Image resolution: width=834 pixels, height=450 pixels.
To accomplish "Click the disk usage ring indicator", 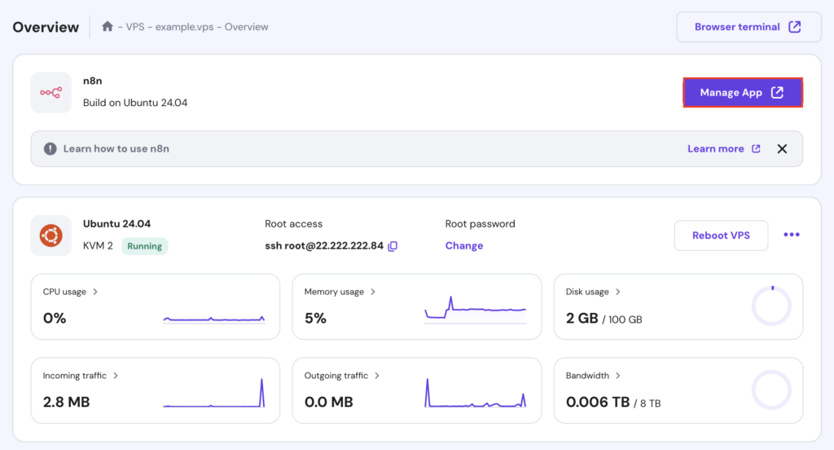I will point(770,307).
